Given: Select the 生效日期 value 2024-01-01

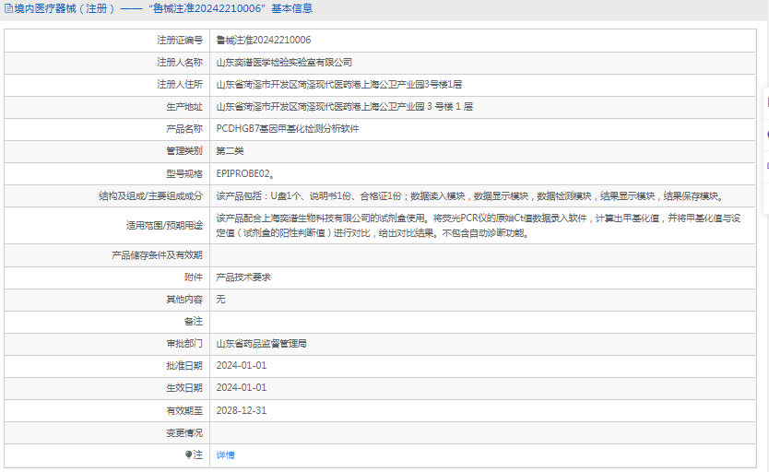Looking at the screenshot, I should [x=242, y=388].
